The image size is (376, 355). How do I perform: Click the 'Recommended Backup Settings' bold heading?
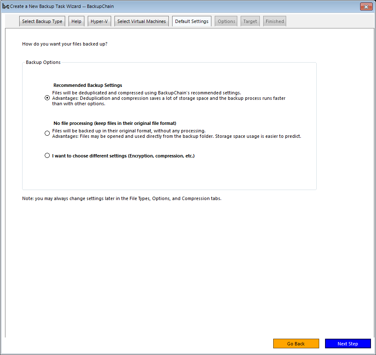point(88,85)
